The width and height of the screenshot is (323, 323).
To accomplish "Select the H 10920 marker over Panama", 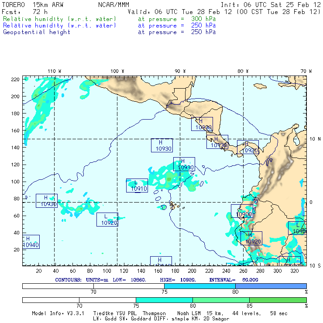I will coord(248,147).
